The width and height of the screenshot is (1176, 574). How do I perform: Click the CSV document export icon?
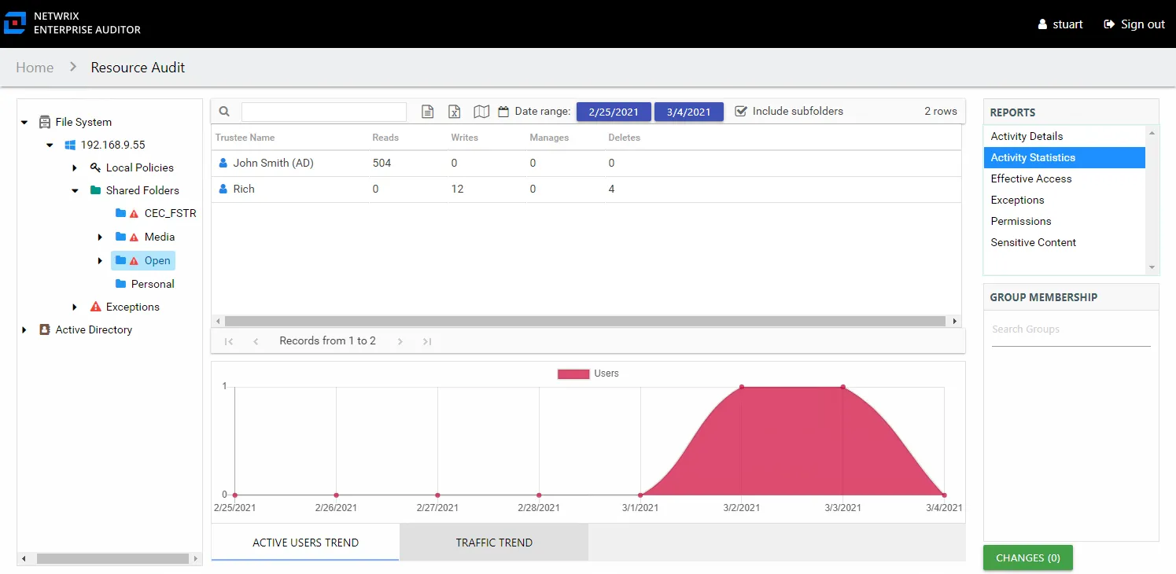(x=428, y=112)
